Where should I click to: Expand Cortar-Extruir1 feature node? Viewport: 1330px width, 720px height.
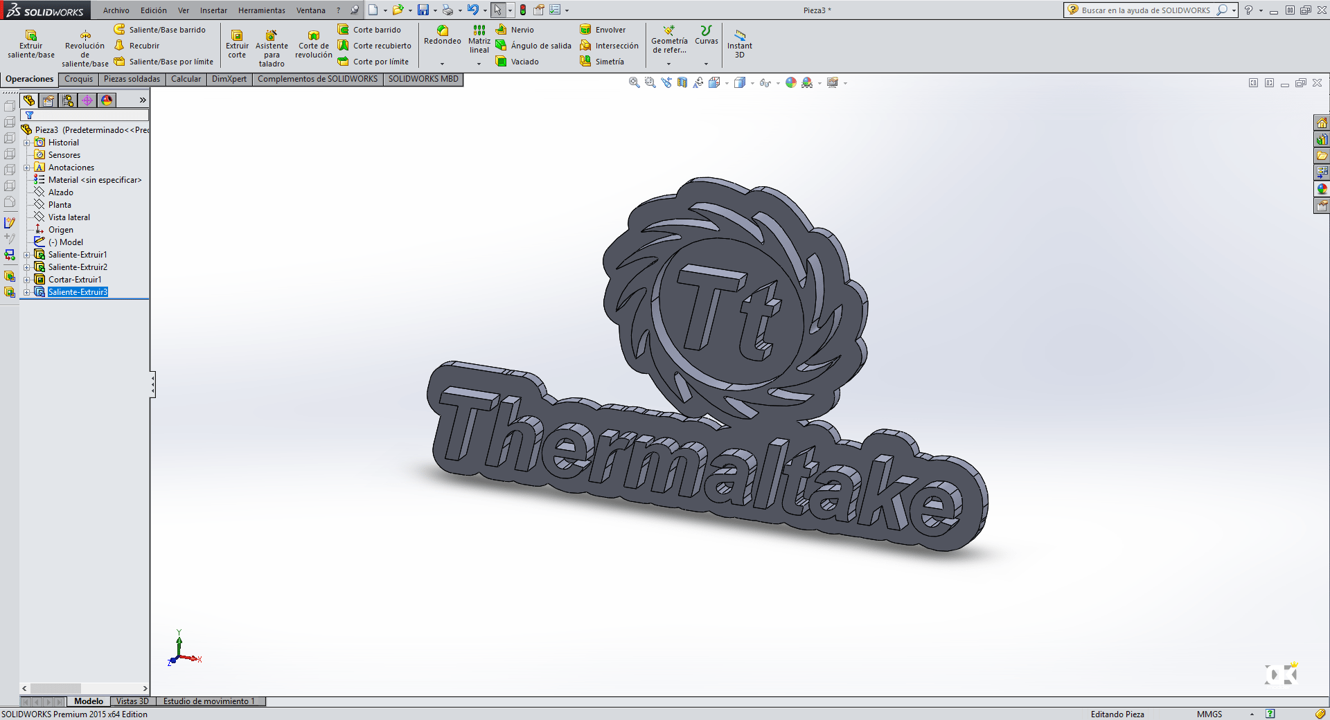pyautogui.click(x=27, y=280)
